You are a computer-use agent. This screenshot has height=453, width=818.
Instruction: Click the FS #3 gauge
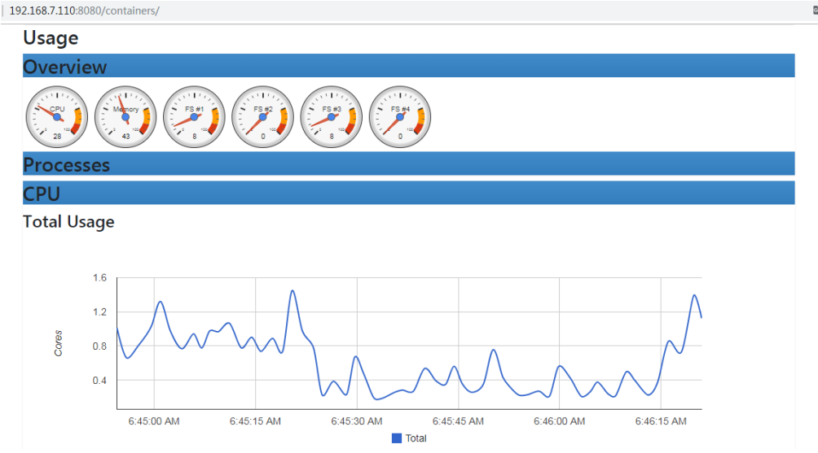coord(332,117)
